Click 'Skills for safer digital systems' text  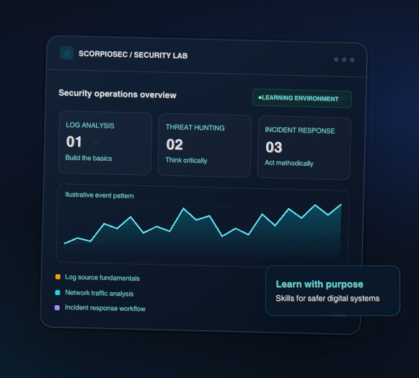[327, 299]
